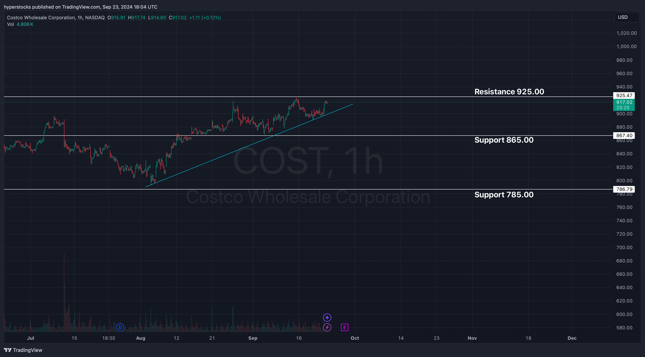This screenshot has width=645, height=357.
Task: Select the 925.47 resistance price label
Action: (624, 95)
